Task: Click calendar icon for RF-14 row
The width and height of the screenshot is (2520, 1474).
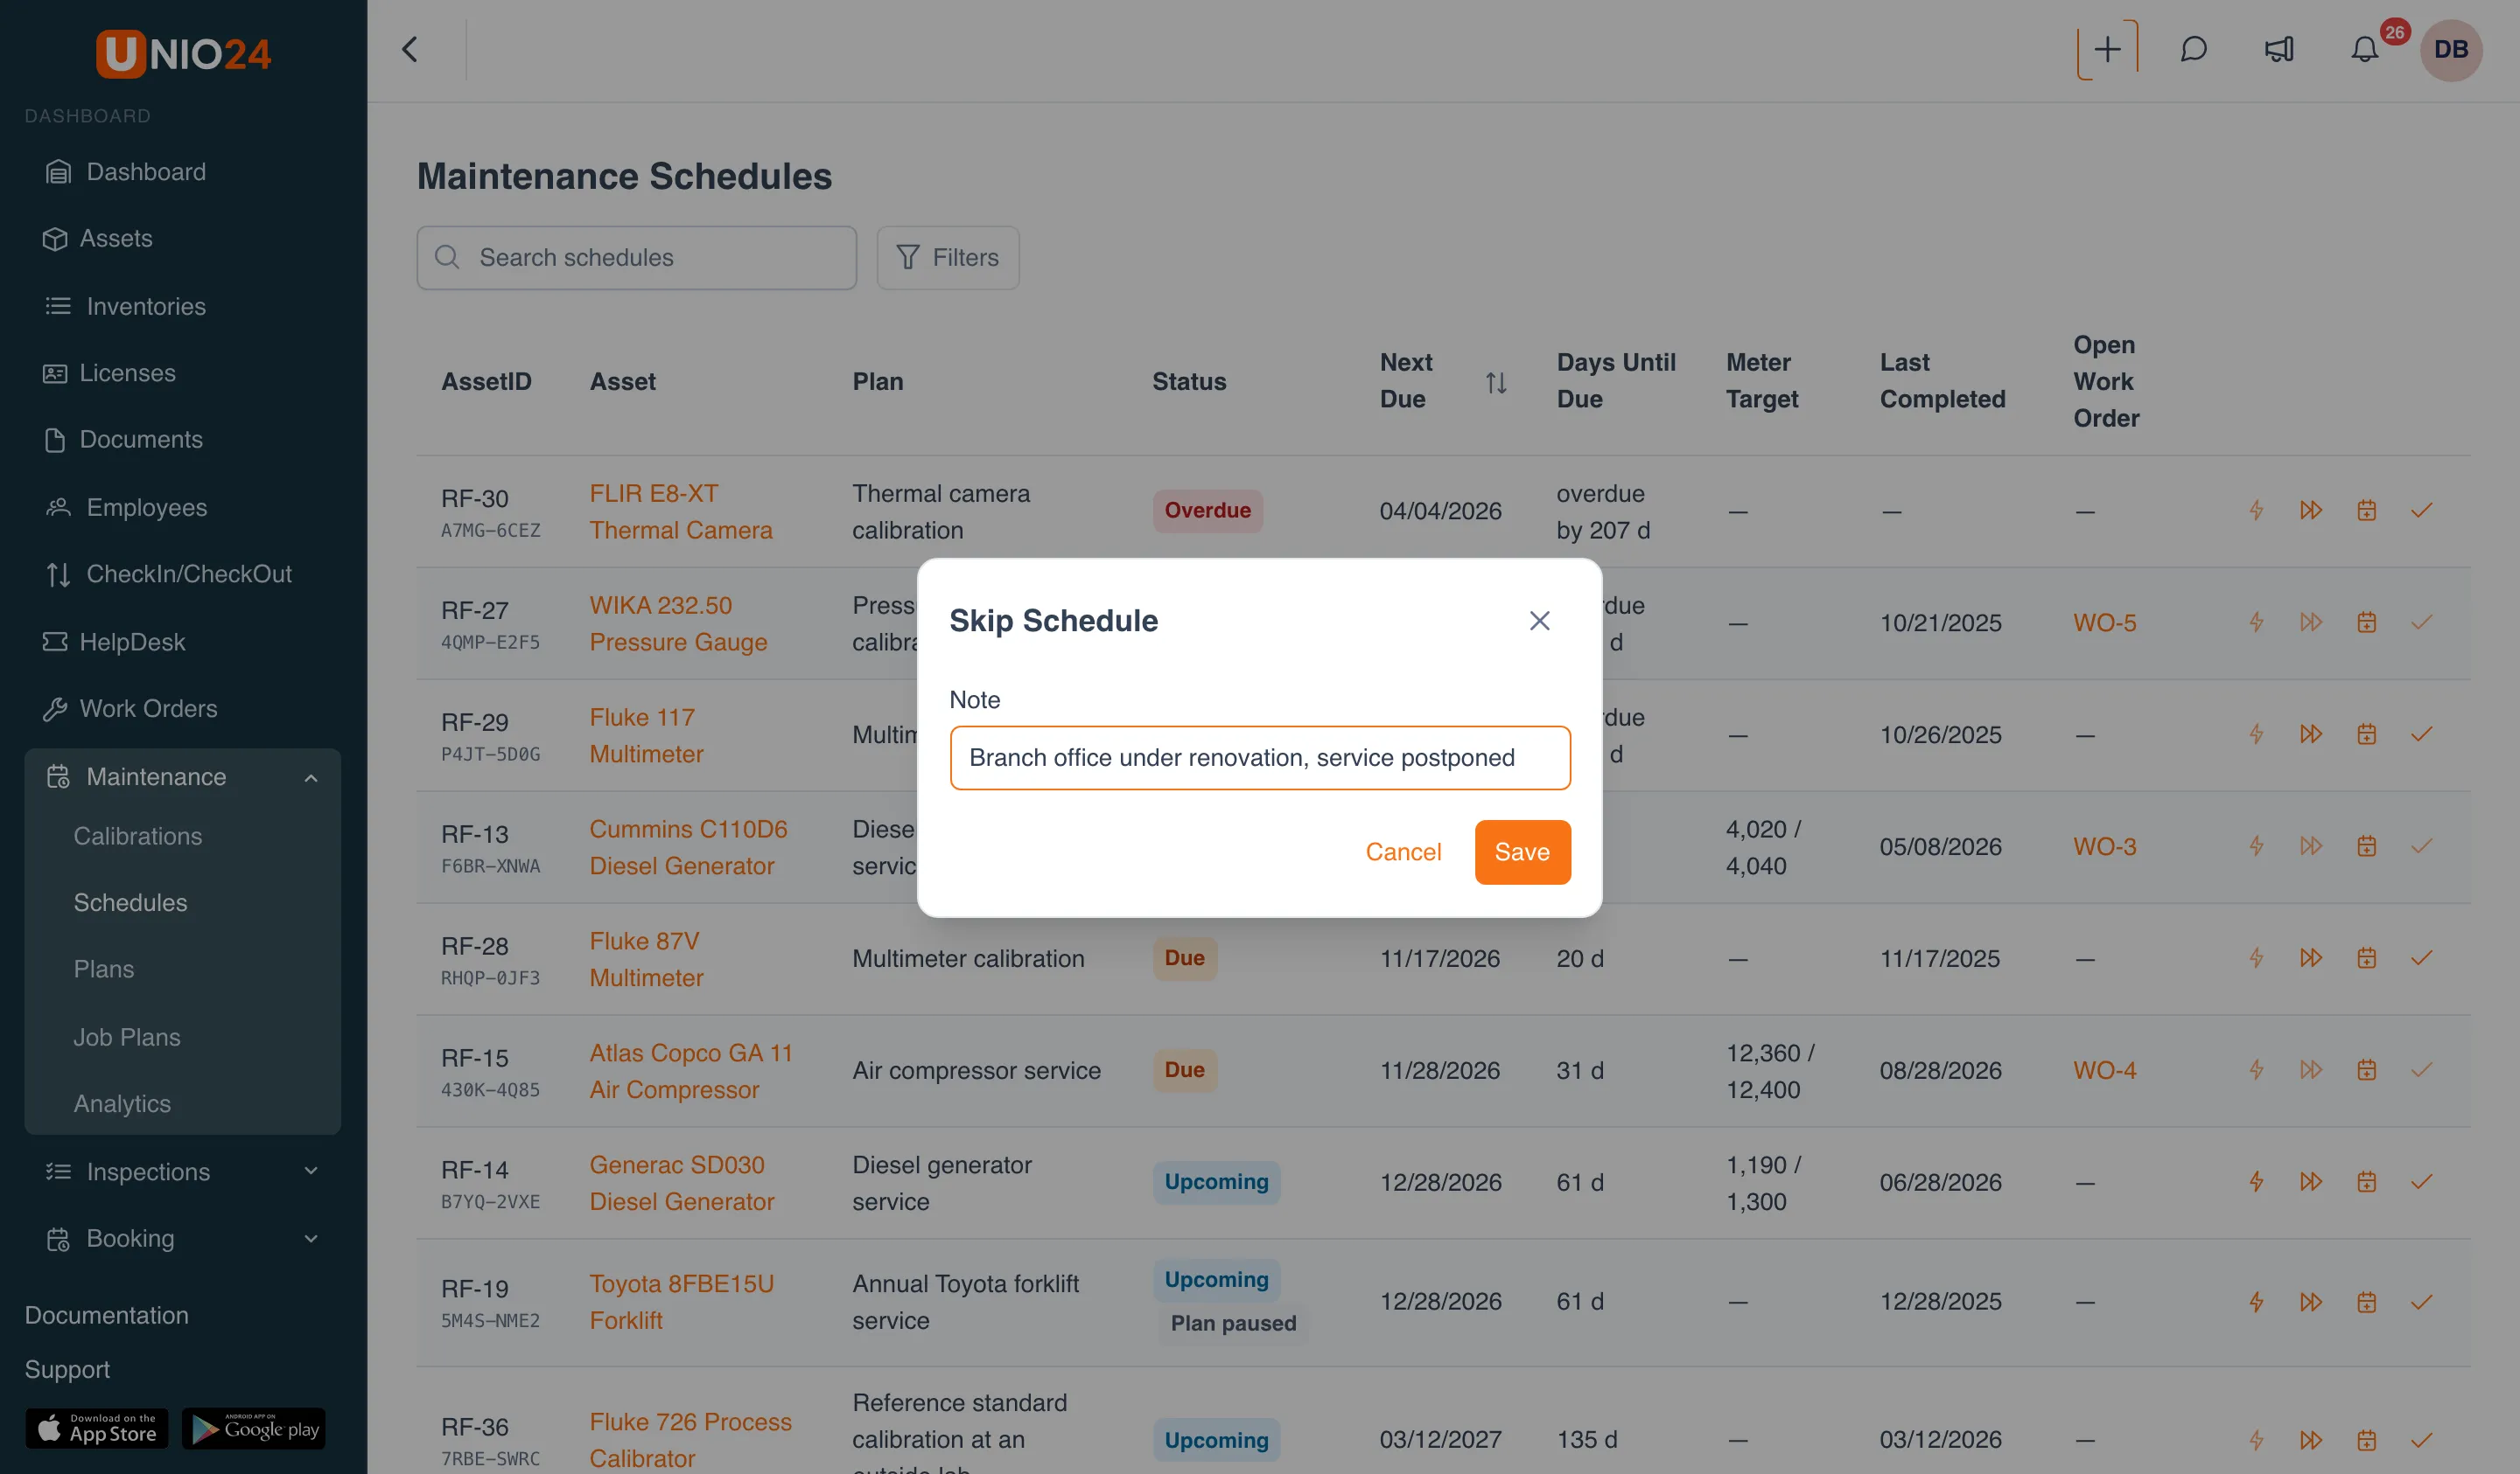Action: point(2366,1181)
